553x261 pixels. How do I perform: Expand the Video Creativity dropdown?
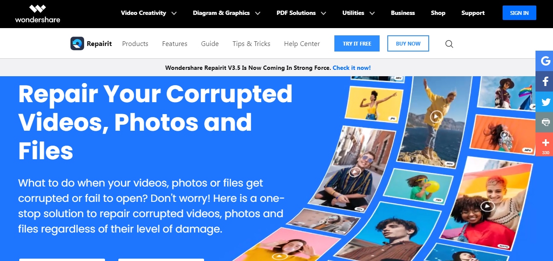[x=149, y=13]
